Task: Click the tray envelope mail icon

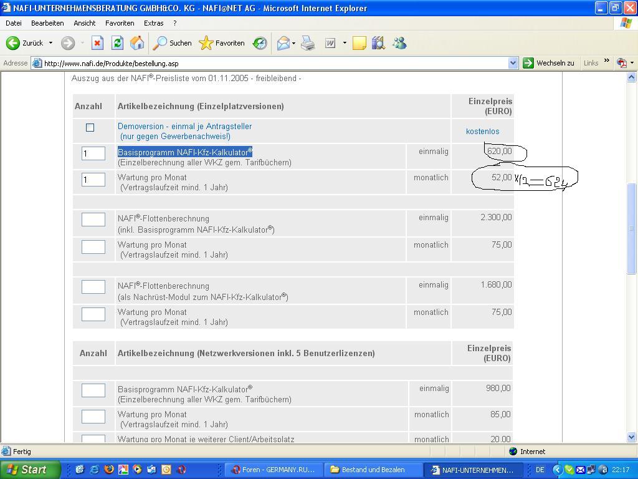Action: pyautogui.click(x=581, y=470)
